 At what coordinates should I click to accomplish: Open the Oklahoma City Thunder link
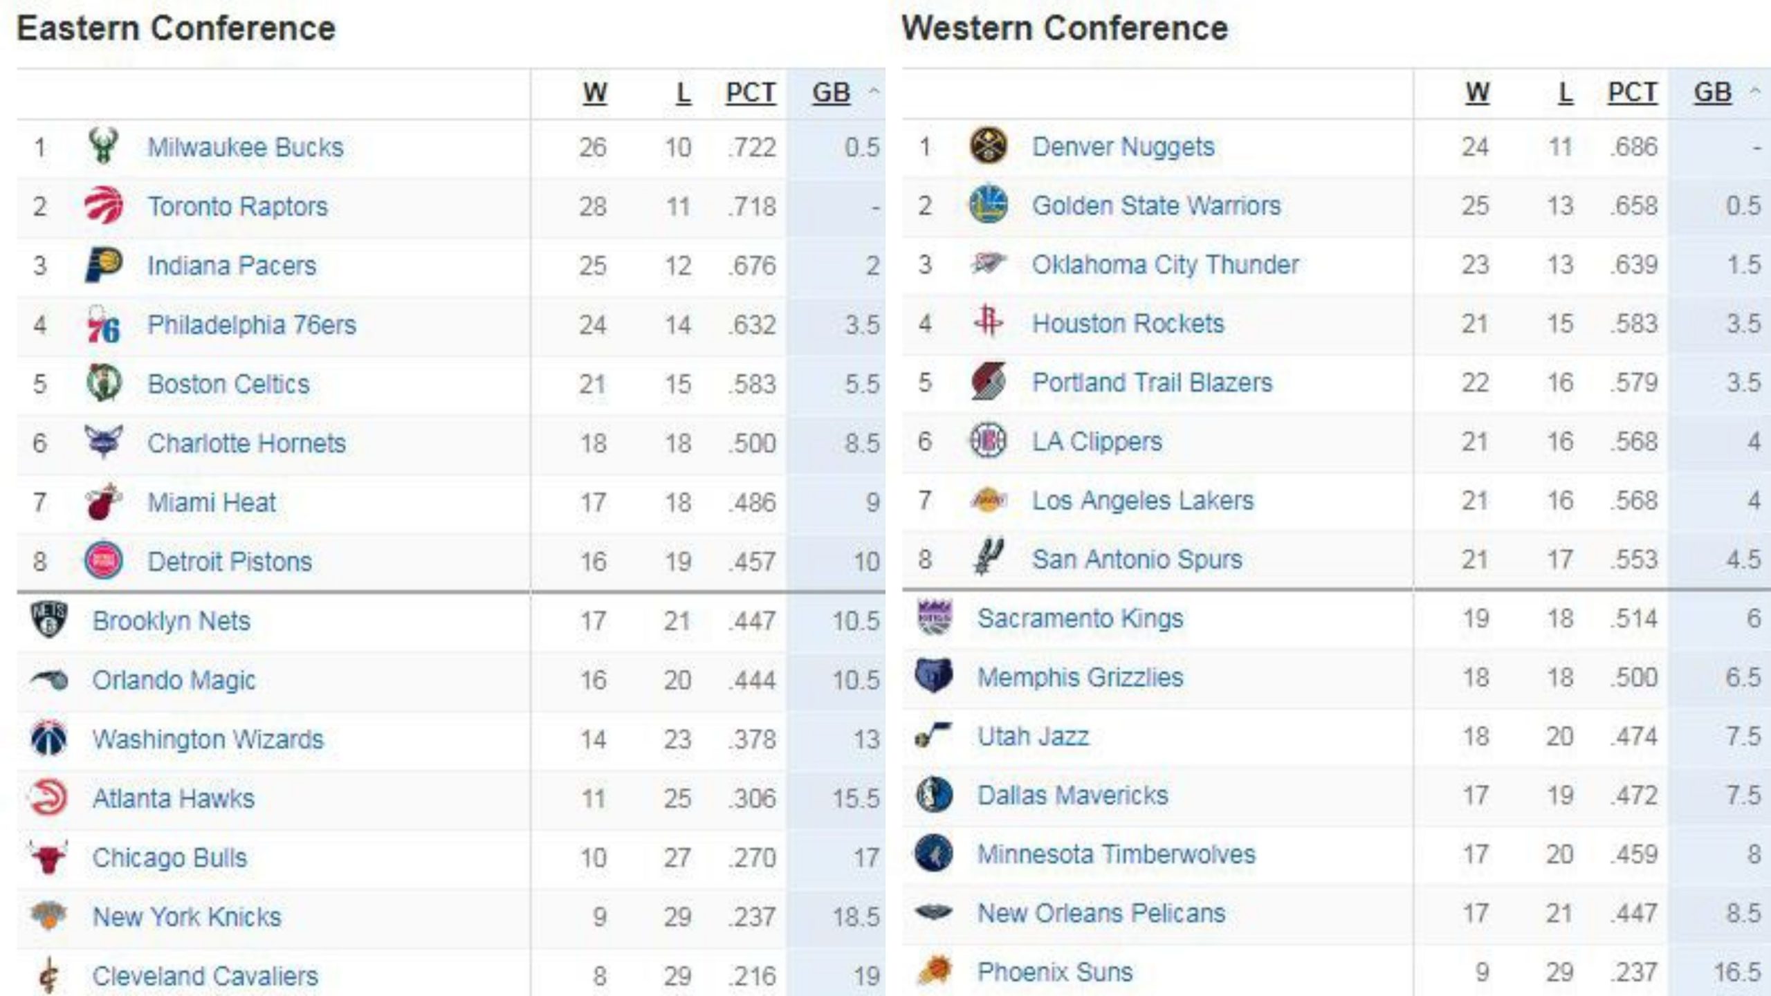pyautogui.click(x=1165, y=264)
